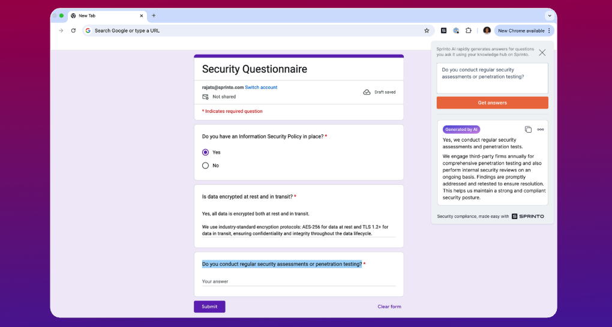Open a new browser tab

click(x=154, y=16)
